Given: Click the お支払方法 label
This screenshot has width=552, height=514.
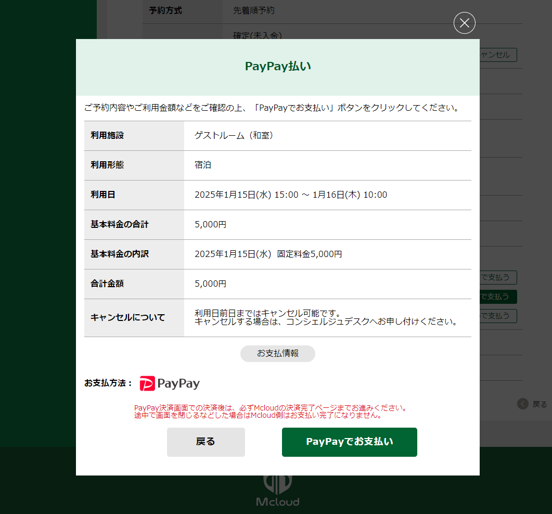Looking at the screenshot, I should 108,383.
